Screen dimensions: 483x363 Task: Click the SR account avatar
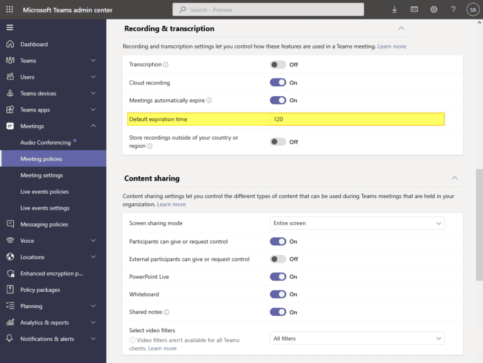(473, 9)
